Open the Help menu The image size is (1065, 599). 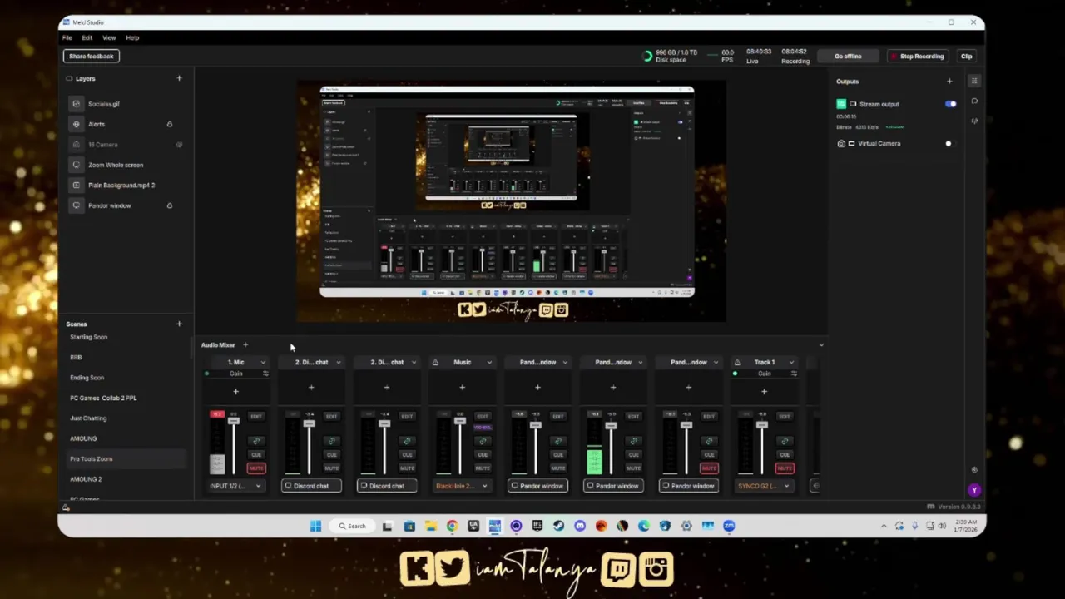click(x=132, y=37)
